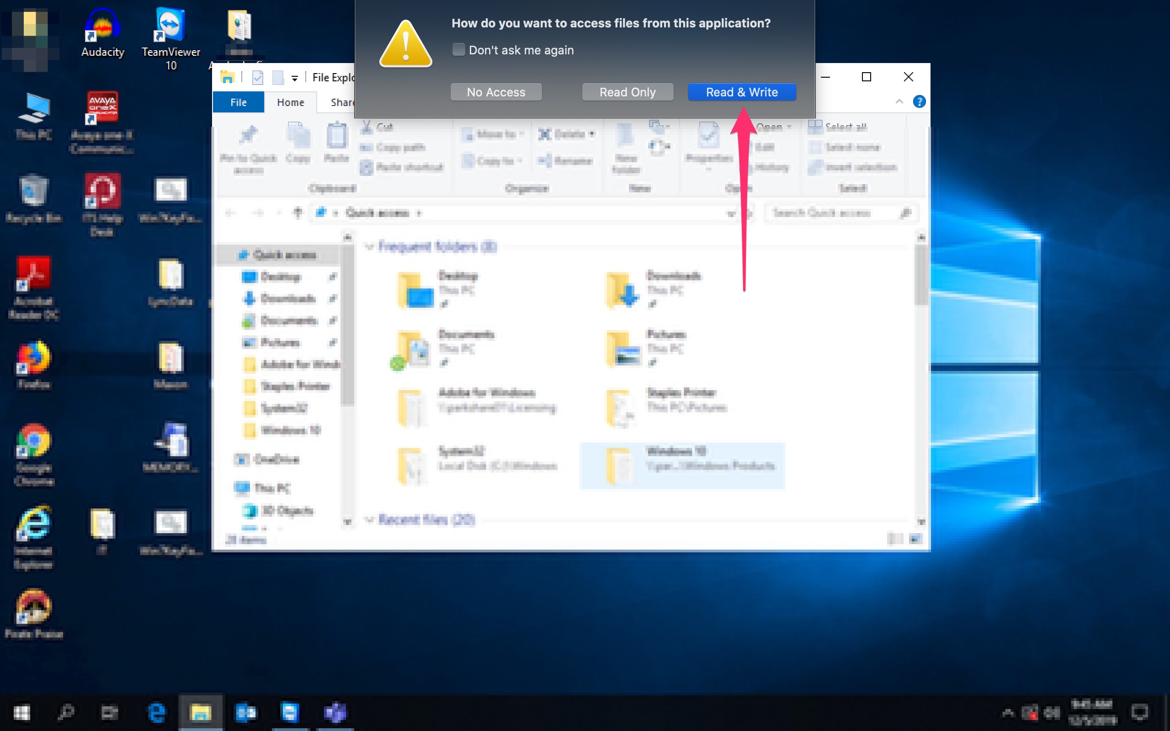The width and height of the screenshot is (1170, 731).
Task: Open Outlook from the taskbar
Action: pos(245,712)
